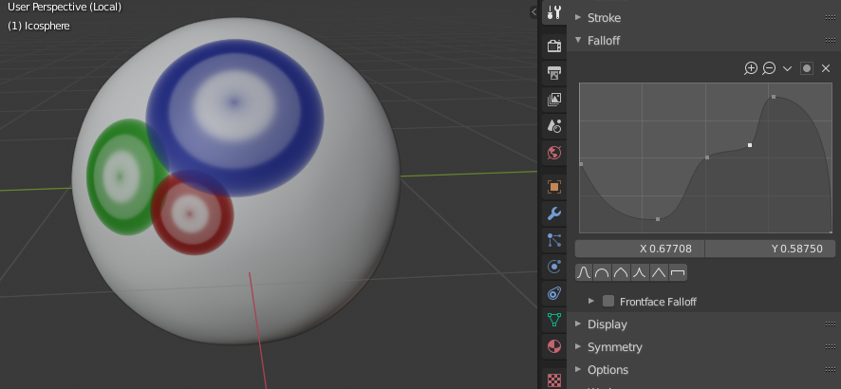This screenshot has height=389, width=841.
Task: Open the Active Tool settings tab
Action: point(554,13)
